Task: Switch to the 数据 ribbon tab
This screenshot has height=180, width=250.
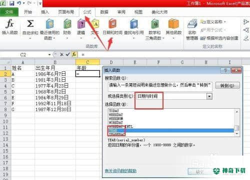Action: [104, 12]
